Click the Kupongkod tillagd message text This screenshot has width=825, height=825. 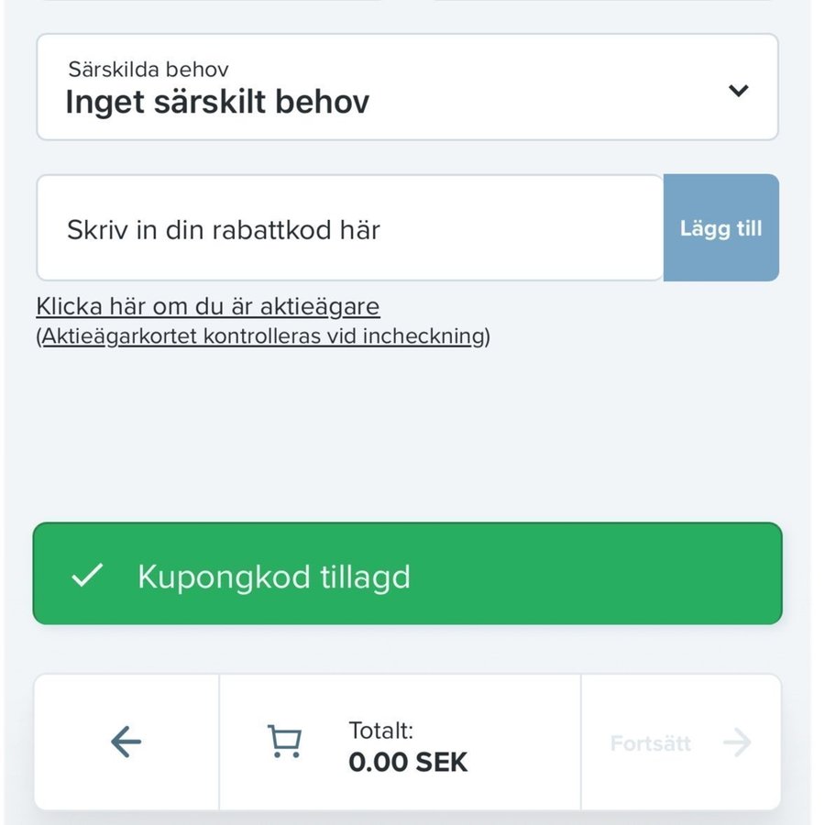click(x=273, y=577)
